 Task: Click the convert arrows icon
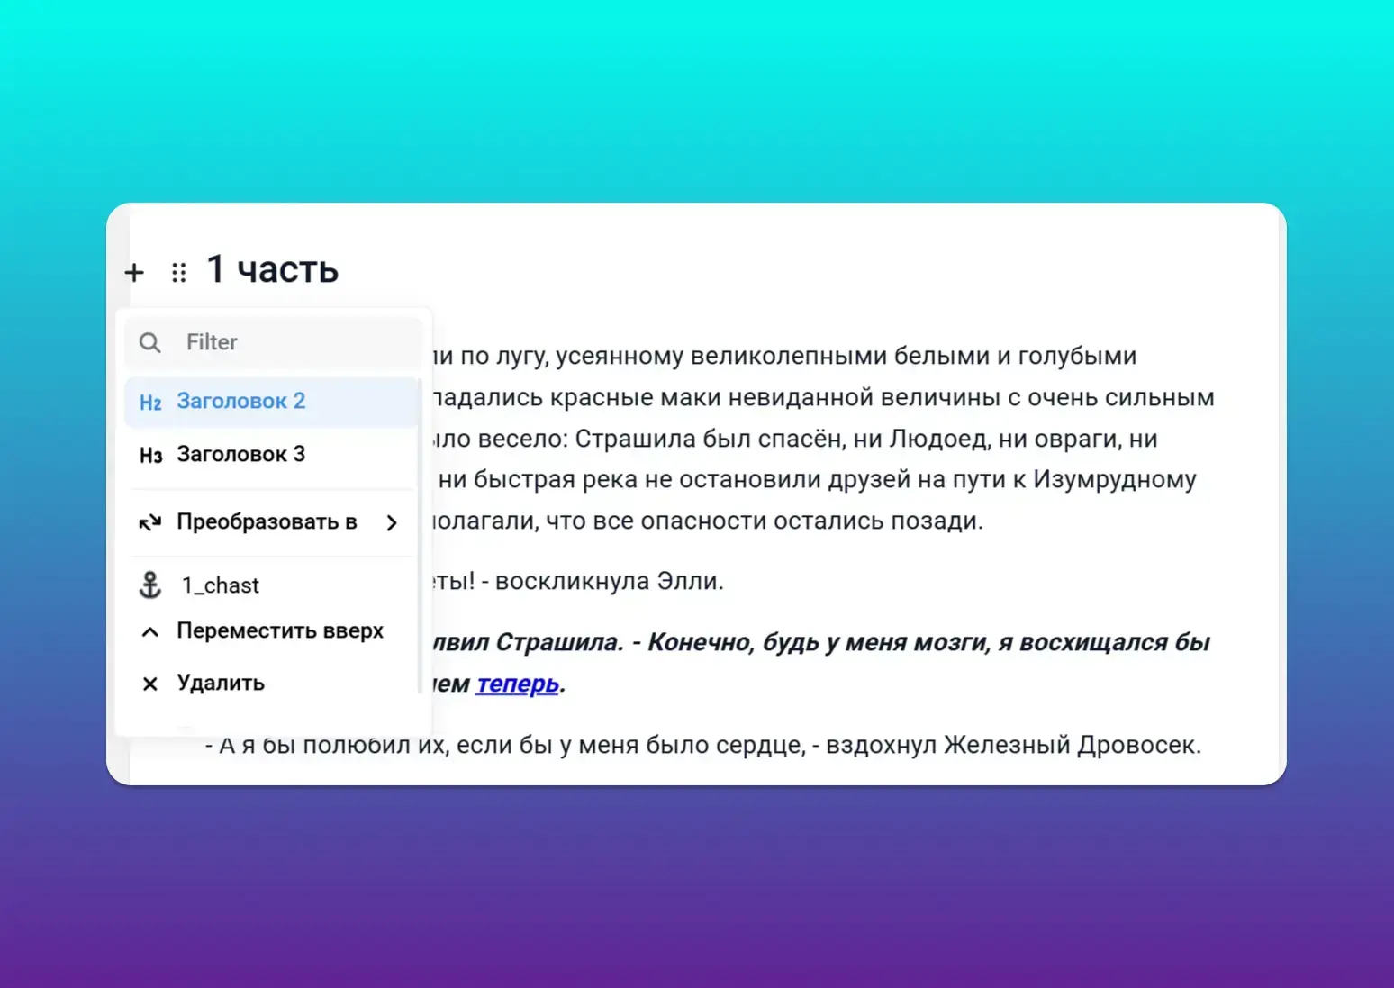150,522
